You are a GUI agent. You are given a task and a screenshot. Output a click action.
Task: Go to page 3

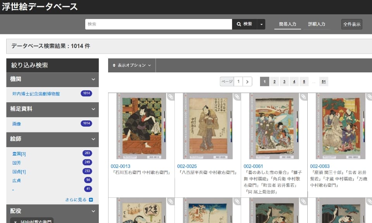pyautogui.click(x=284, y=82)
